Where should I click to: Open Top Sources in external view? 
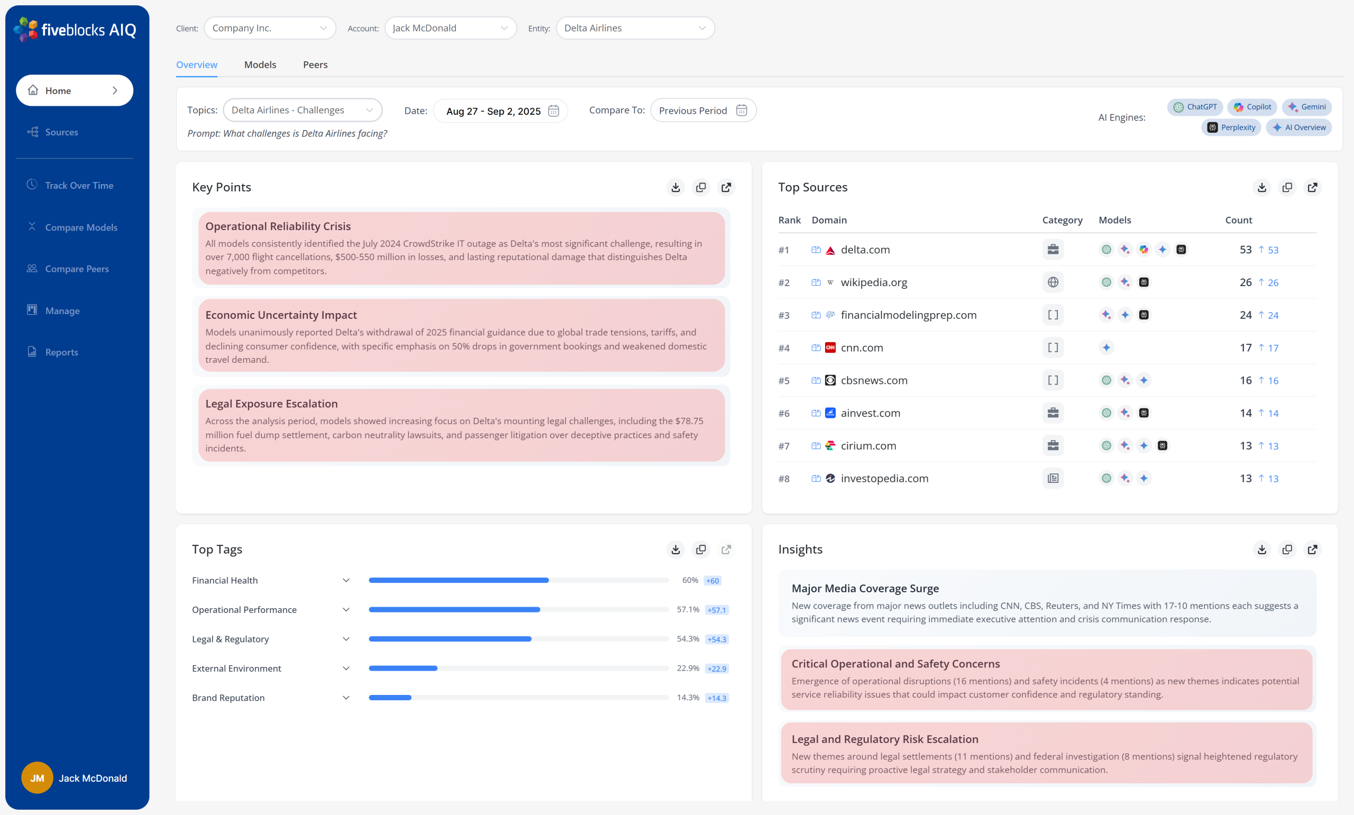point(1312,187)
